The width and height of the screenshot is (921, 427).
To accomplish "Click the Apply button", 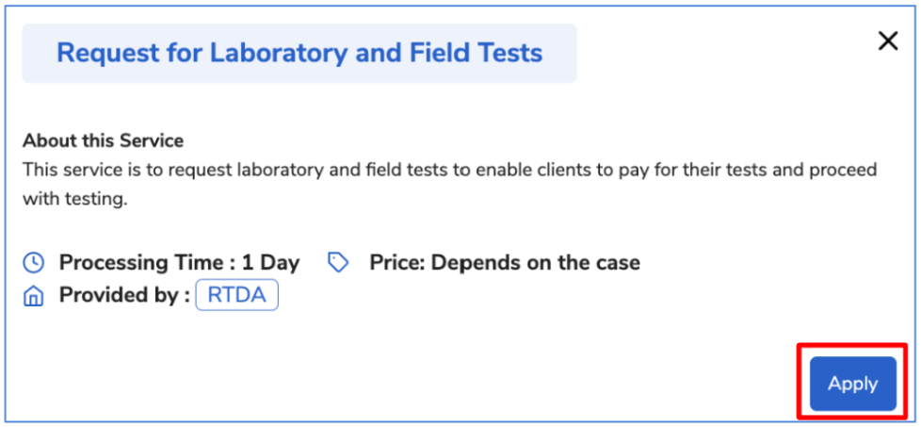I will coord(853,384).
